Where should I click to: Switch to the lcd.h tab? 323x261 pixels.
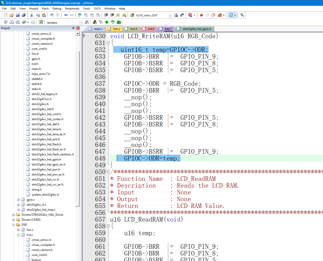pos(149,29)
